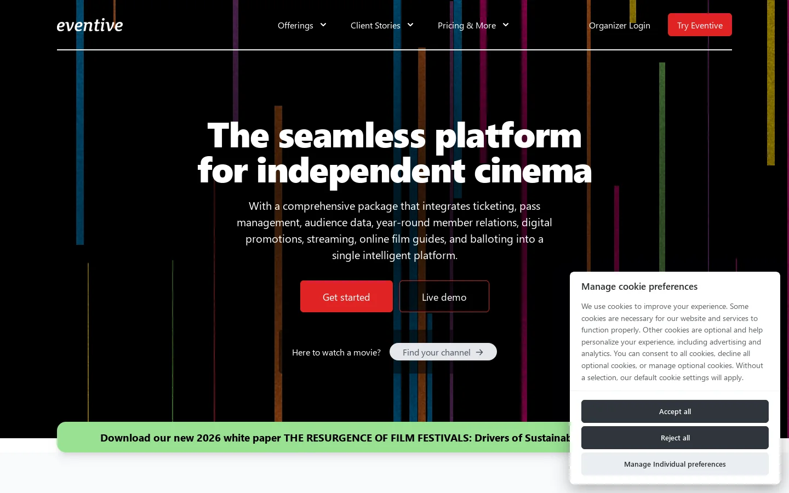Open the Offerings menu

302,25
